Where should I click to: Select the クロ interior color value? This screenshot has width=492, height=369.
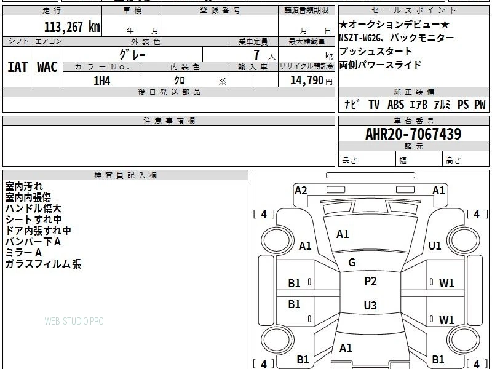[x=180, y=81]
